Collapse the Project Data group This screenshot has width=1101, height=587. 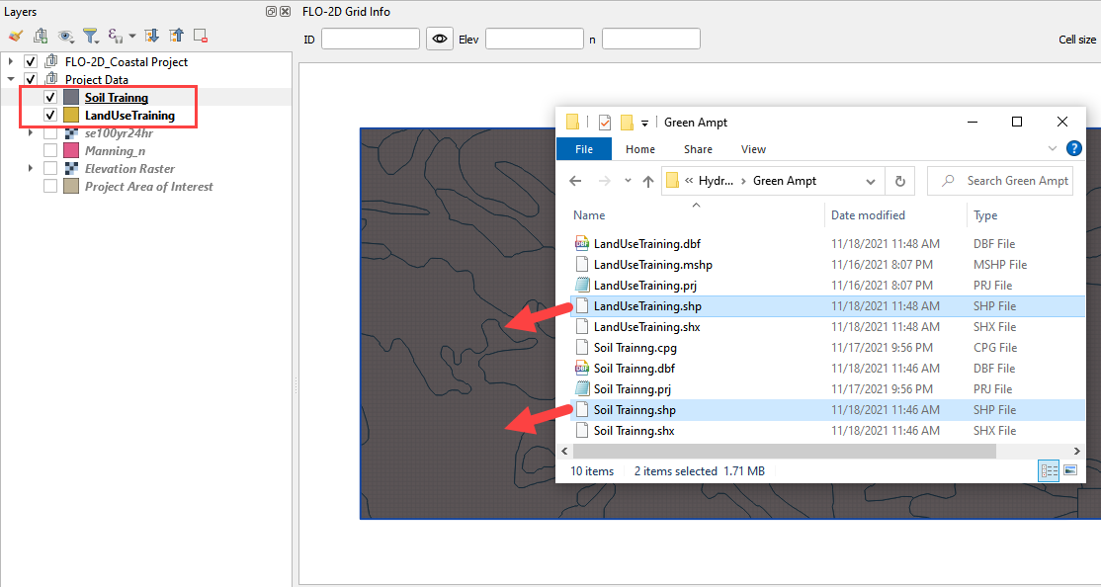[11, 80]
